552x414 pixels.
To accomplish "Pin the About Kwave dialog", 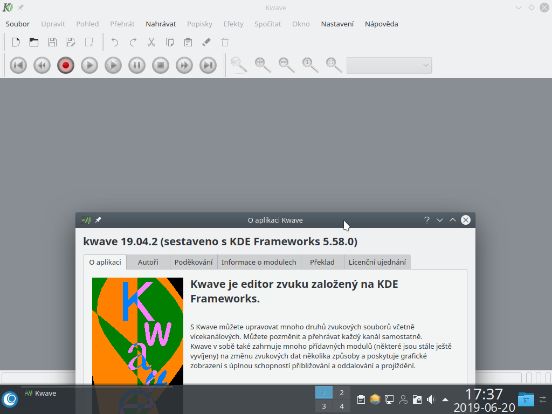I will (x=98, y=220).
